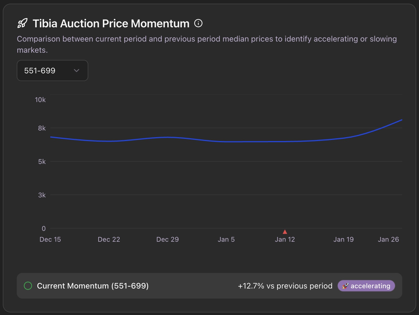419x315 pixels.
Task: Click the chart description paragraph
Action: click(x=207, y=44)
